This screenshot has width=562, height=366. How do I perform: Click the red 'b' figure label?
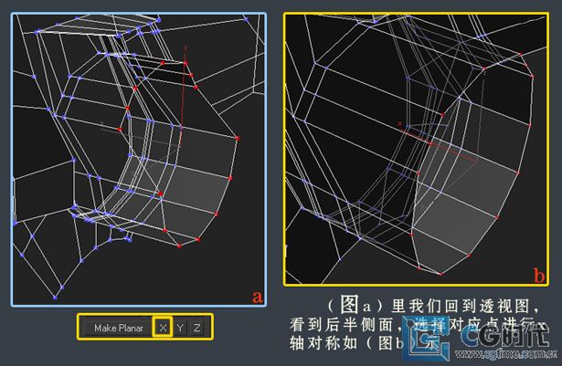click(x=538, y=275)
